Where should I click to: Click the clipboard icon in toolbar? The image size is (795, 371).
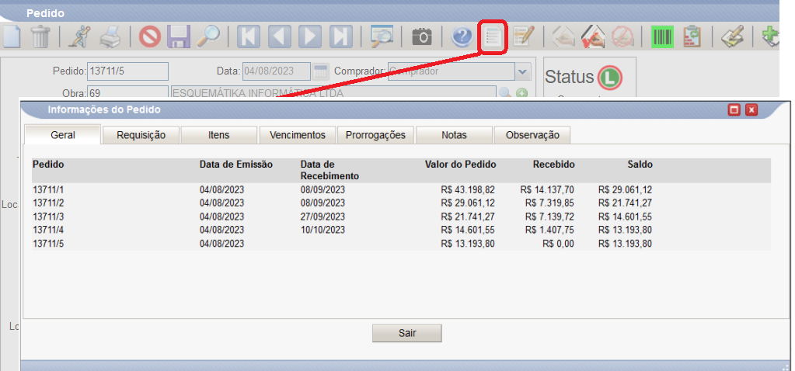pos(692,37)
